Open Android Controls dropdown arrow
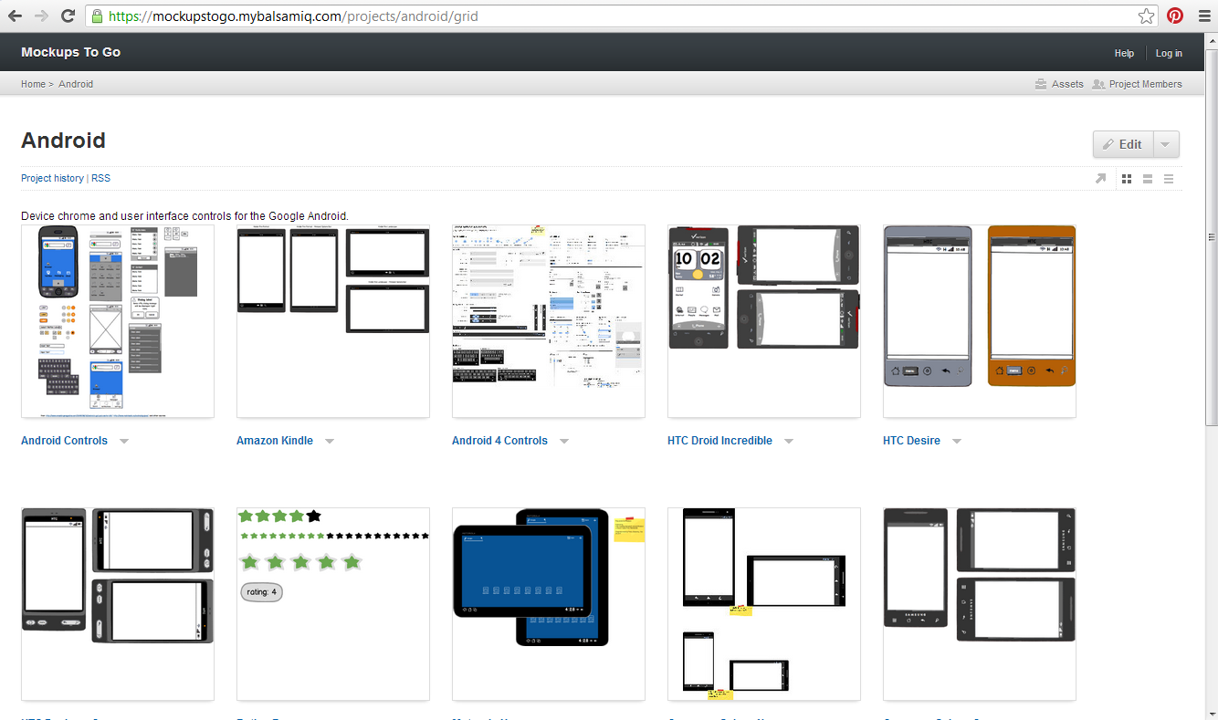 coord(124,441)
